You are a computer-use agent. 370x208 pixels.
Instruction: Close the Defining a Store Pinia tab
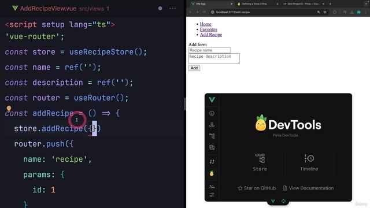click(277, 4)
